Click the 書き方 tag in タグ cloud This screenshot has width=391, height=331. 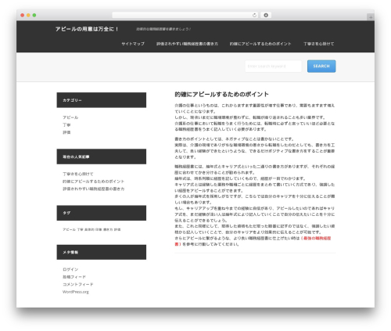[x=108, y=229]
